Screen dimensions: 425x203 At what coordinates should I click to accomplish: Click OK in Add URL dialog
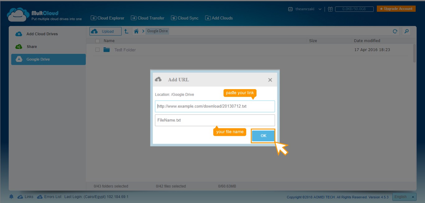tap(263, 136)
